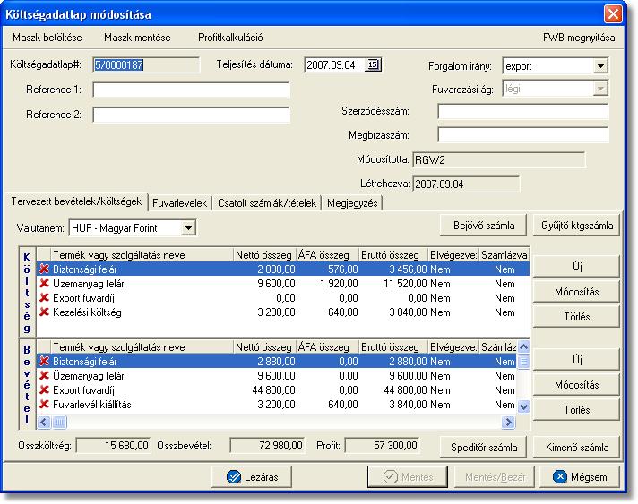Viewport: 638px width, 504px height.
Task: Click the Mentés/Bezár button
Action: click(x=495, y=477)
